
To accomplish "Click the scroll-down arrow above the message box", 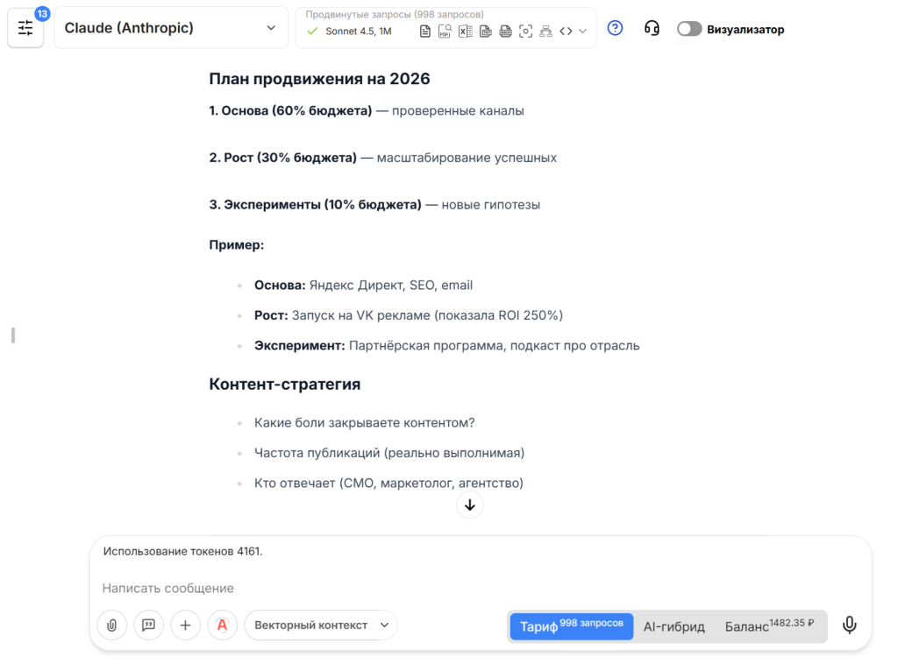I will [x=469, y=505].
